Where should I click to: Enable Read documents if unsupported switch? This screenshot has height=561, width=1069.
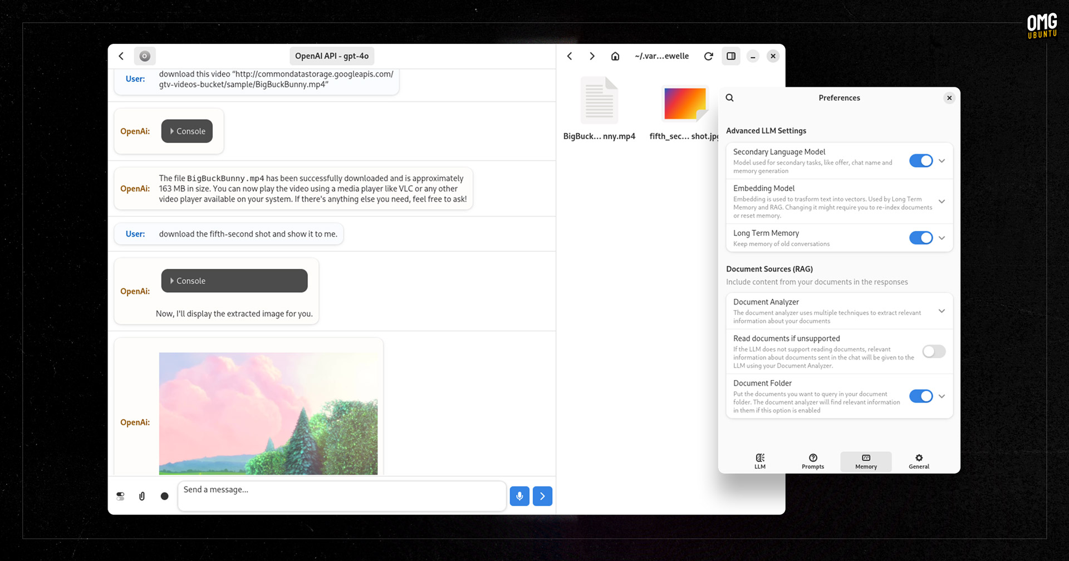pyautogui.click(x=934, y=351)
